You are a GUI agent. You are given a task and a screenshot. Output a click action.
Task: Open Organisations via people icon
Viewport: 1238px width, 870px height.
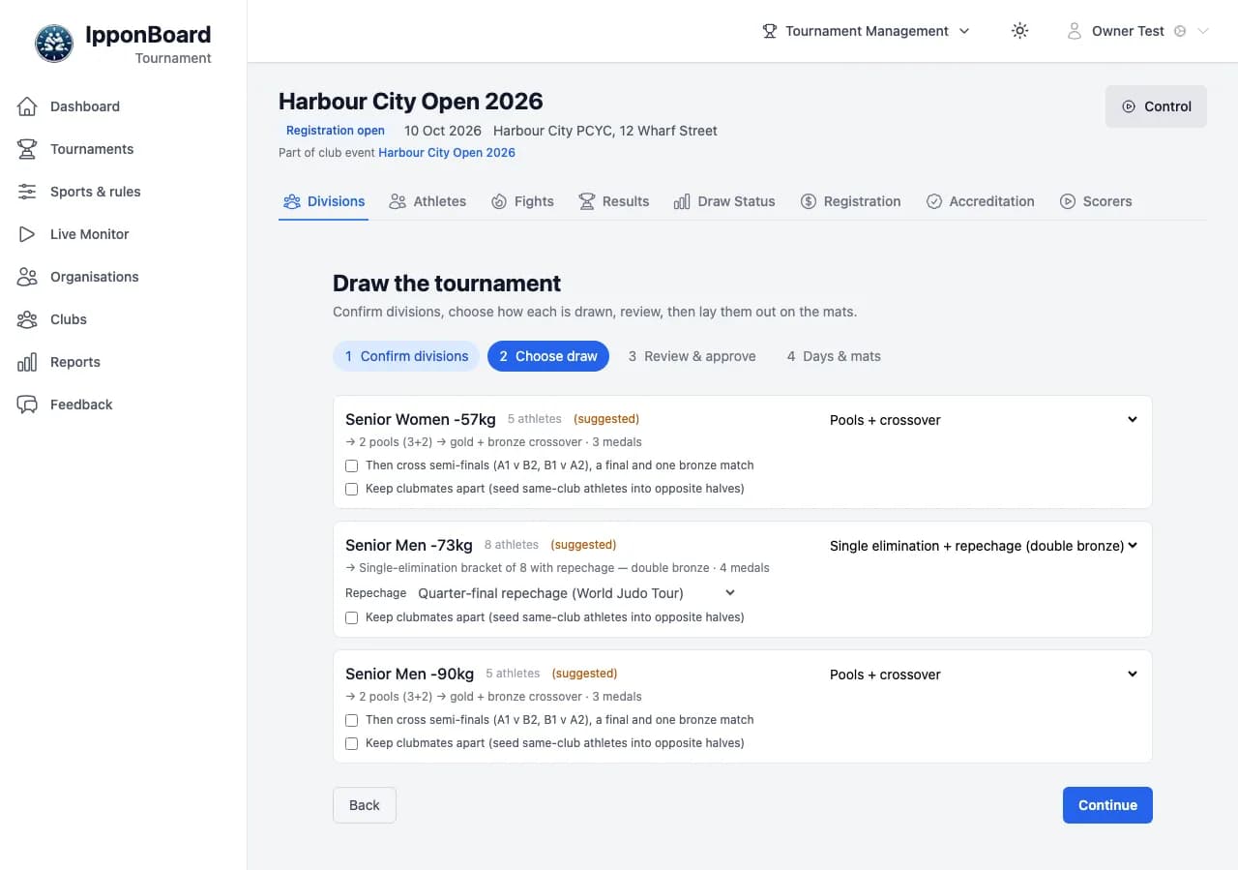(x=27, y=277)
